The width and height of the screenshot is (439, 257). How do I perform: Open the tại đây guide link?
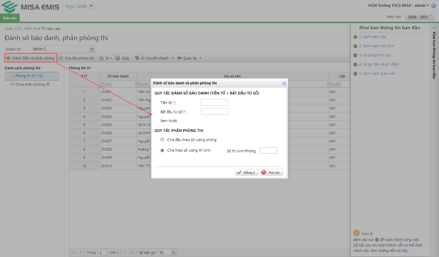pos(402,251)
